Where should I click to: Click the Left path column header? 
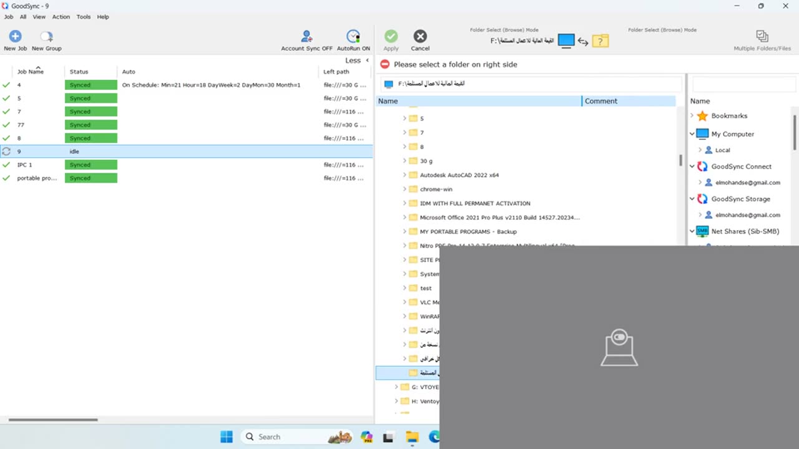pyautogui.click(x=336, y=72)
